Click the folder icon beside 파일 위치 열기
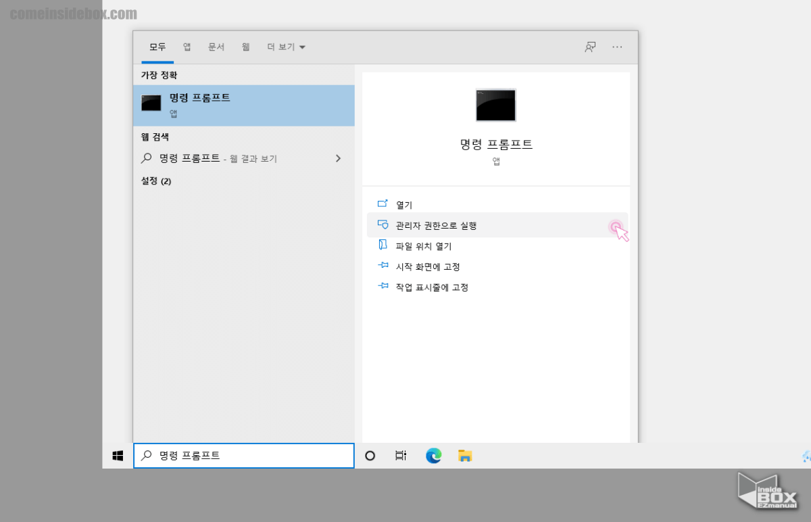The image size is (811, 522). pyautogui.click(x=383, y=245)
